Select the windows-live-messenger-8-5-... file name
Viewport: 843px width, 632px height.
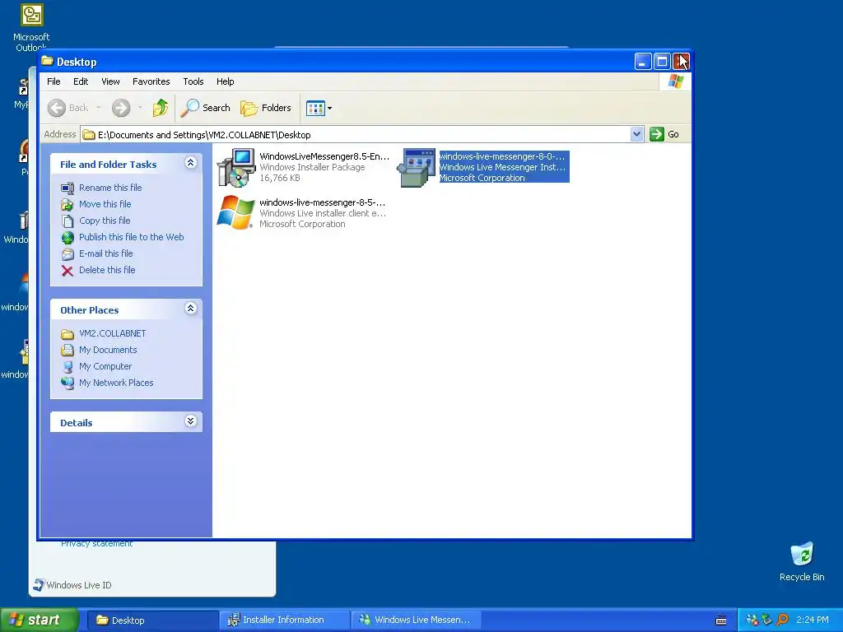(322, 202)
